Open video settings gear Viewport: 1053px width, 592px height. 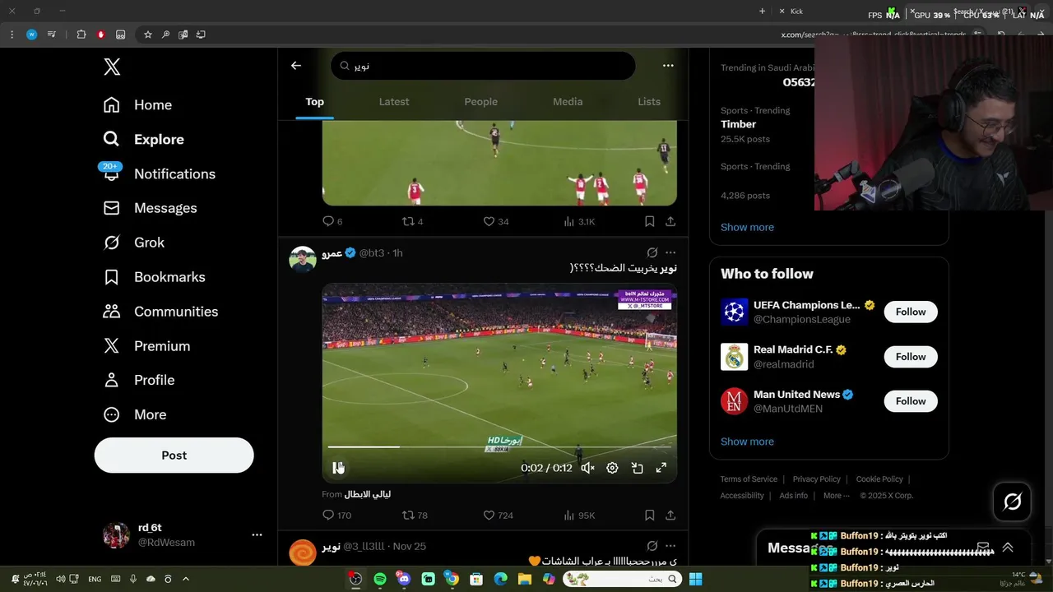tap(612, 468)
